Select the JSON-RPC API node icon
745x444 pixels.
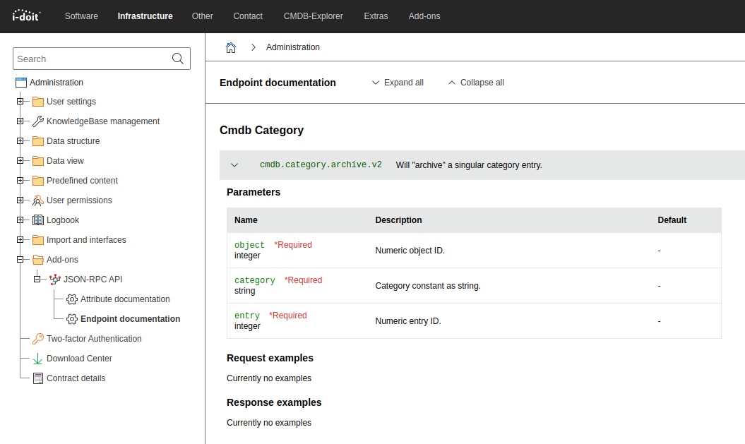[x=54, y=279]
